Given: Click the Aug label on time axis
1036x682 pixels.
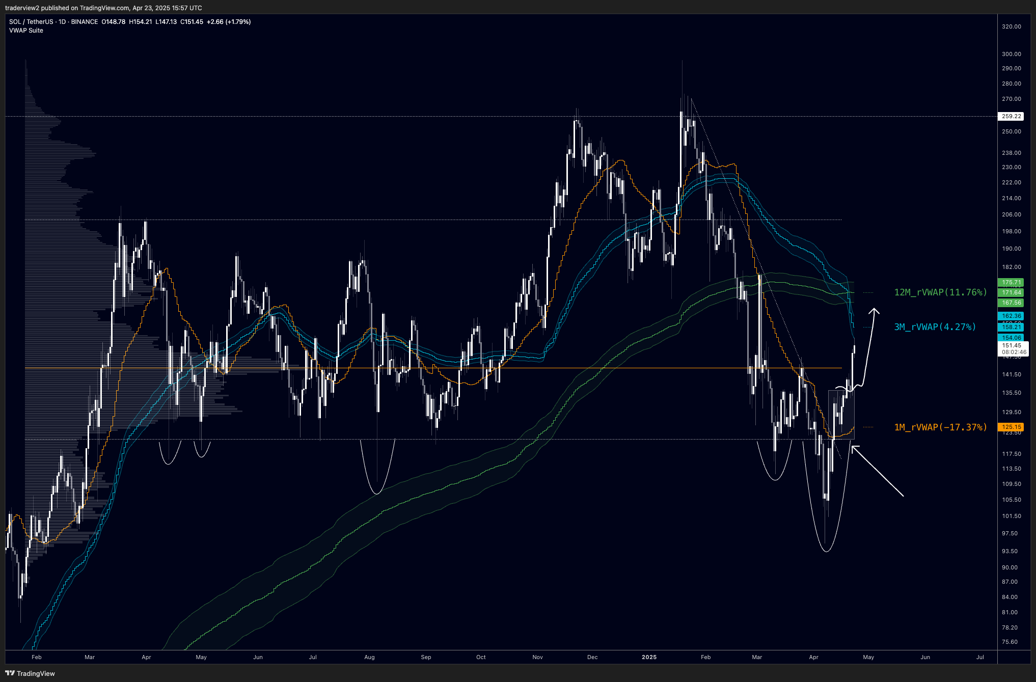Looking at the screenshot, I should [x=369, y=657].
